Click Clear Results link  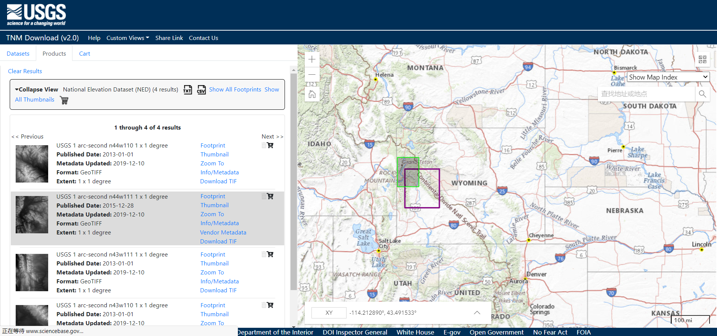click(25, 71)
